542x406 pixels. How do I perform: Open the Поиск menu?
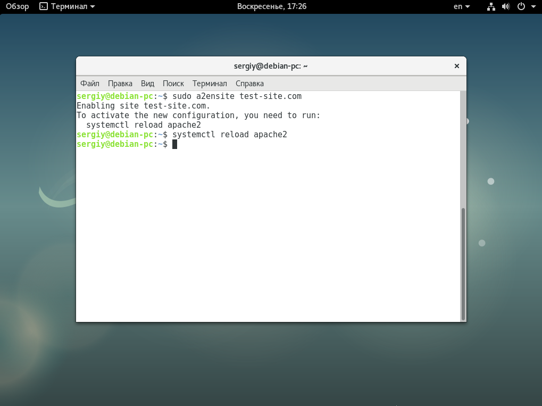click(173, 84)
